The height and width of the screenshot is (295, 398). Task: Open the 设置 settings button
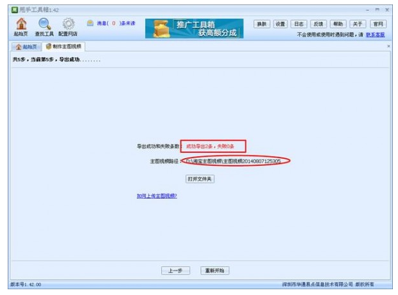(x=281, y=24)
